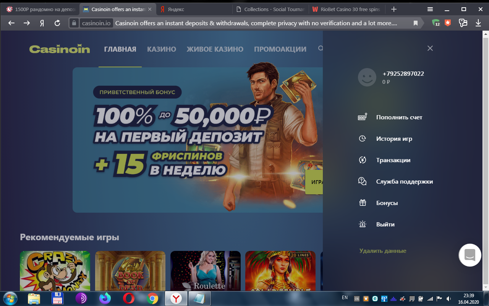Click the volume speaker in the system tray
This screenshot has width=489, height=306.
[448, 298]
